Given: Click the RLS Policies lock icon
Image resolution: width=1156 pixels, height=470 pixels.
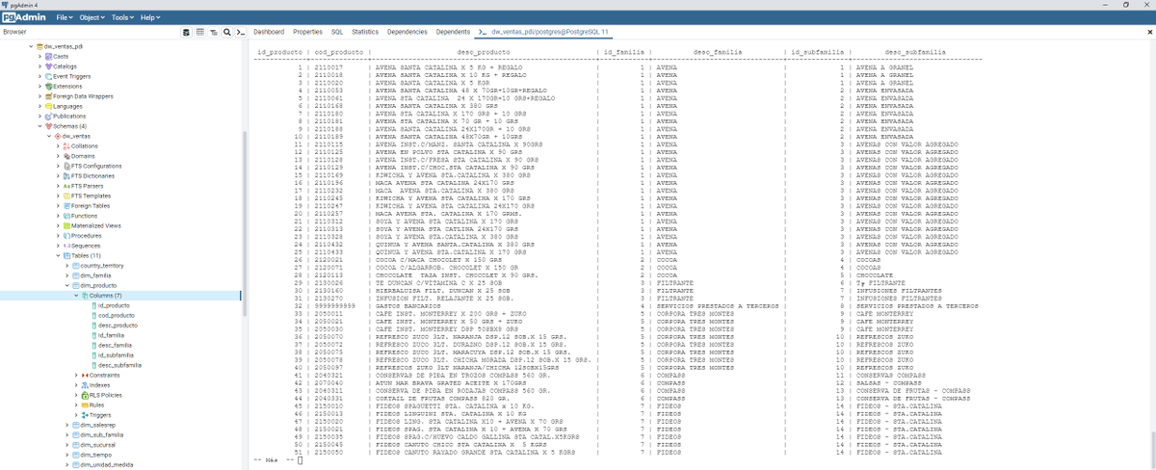Looking at the screenshot, I should pyautogui.click(x=85, y=395).
